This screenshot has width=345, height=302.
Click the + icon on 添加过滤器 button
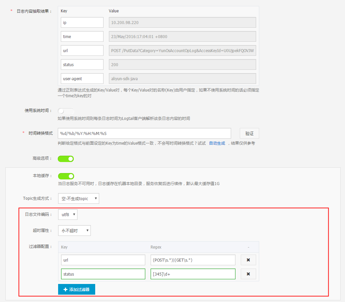point(65,289)
